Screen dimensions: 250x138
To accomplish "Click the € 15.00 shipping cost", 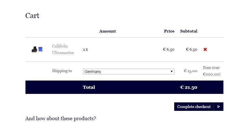I will [x=191, y=71].
